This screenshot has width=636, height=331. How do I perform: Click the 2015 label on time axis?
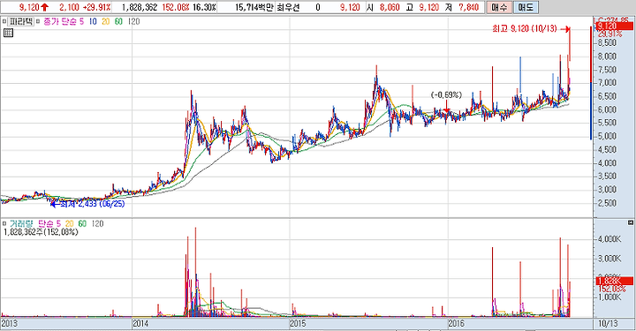coord(299,323)
